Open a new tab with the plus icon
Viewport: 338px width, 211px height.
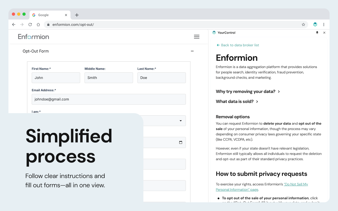tap(77, 15)
